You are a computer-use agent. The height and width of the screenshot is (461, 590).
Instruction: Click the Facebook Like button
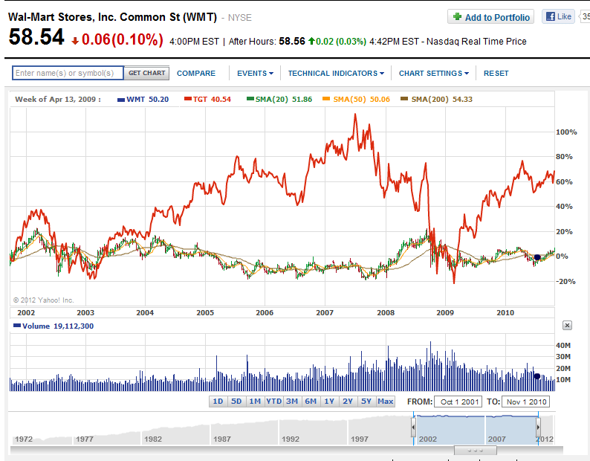[x=558, y=16]
